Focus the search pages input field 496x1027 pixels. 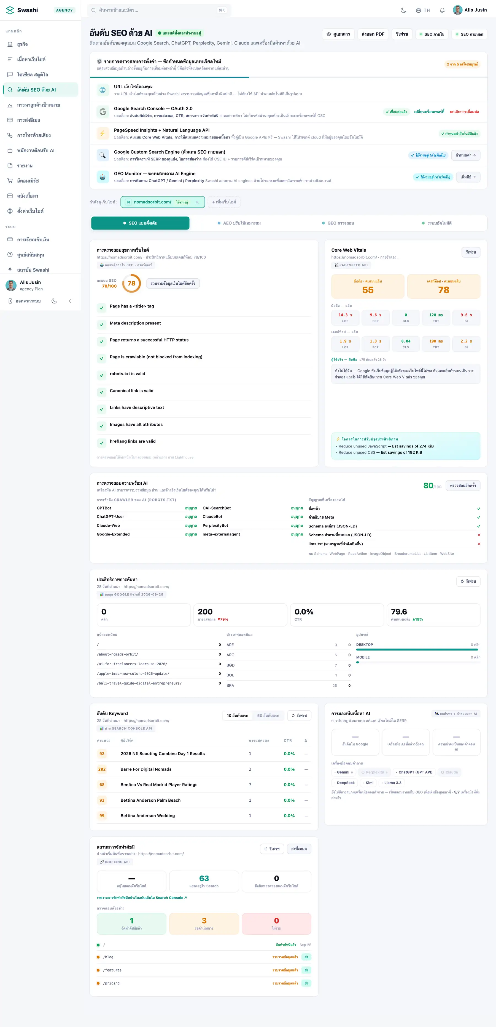pyautogui.click(x=159, y=10)
